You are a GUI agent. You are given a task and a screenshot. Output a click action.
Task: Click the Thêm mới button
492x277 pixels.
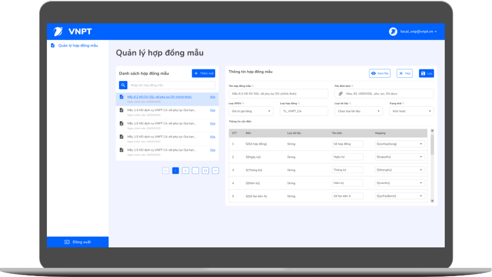[203, 73]
